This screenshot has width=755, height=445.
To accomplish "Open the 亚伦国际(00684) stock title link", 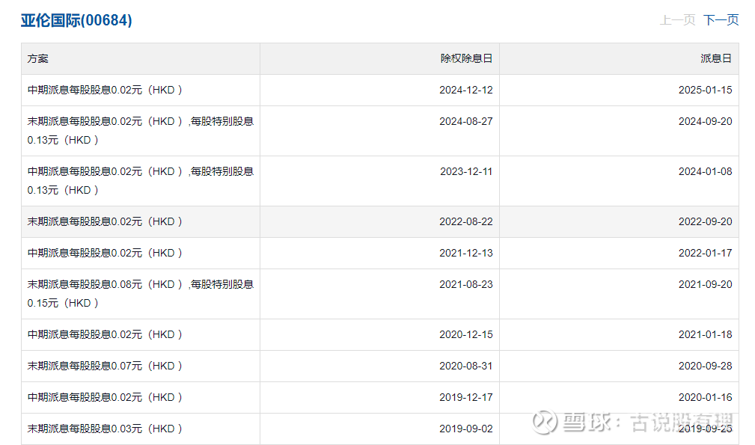I will coord(76,20).
